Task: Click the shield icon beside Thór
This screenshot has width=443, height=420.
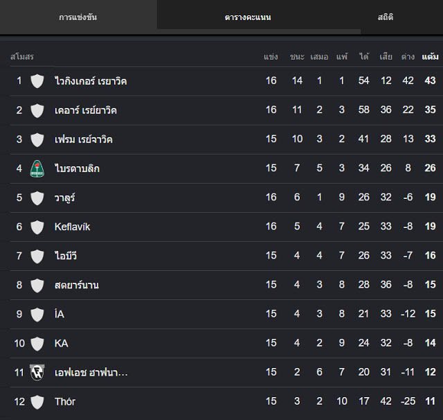Action: 37,401
